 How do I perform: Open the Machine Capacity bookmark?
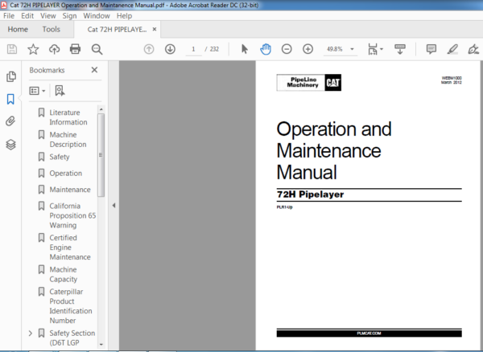click(63, 274)
